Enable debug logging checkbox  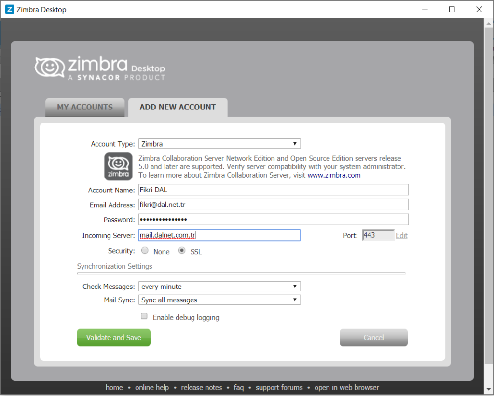tap(144, 316)
